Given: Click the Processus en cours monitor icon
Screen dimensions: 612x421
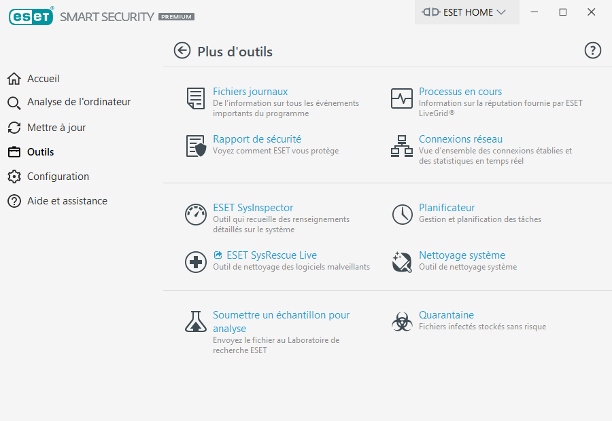Looking at the screenshot, I should click(402, 98).
